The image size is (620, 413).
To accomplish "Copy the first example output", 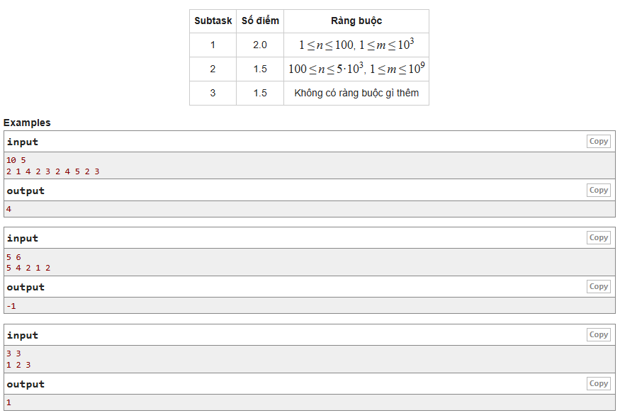I will pyautogui.click(x=598, y=191).
